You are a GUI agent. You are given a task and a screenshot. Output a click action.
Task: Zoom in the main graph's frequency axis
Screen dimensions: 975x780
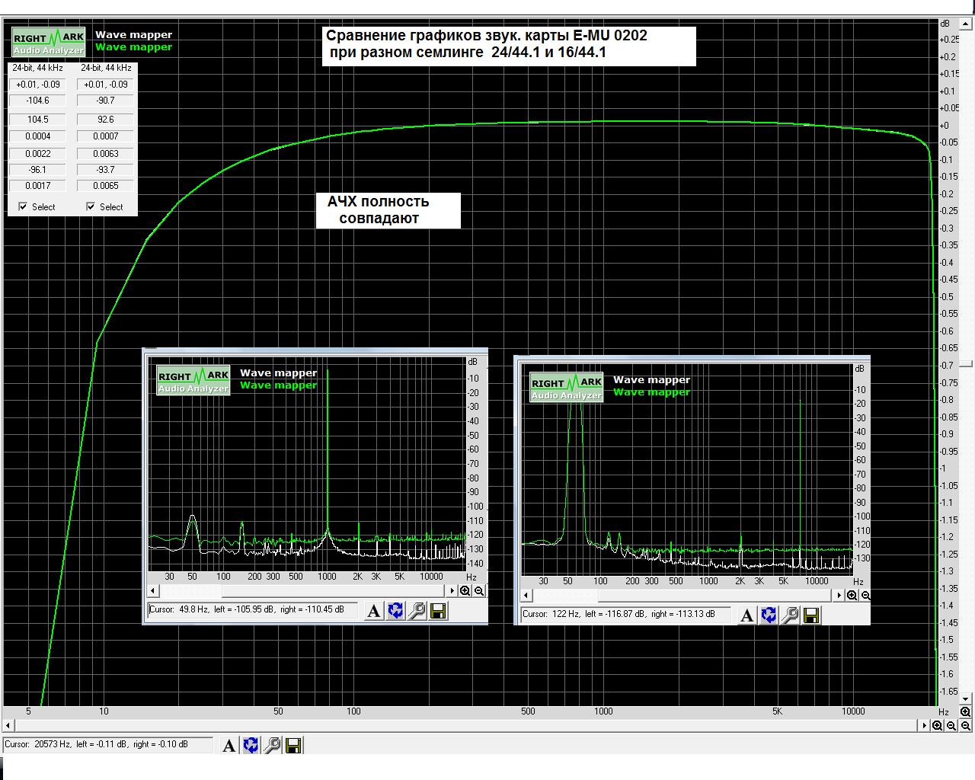937,726
